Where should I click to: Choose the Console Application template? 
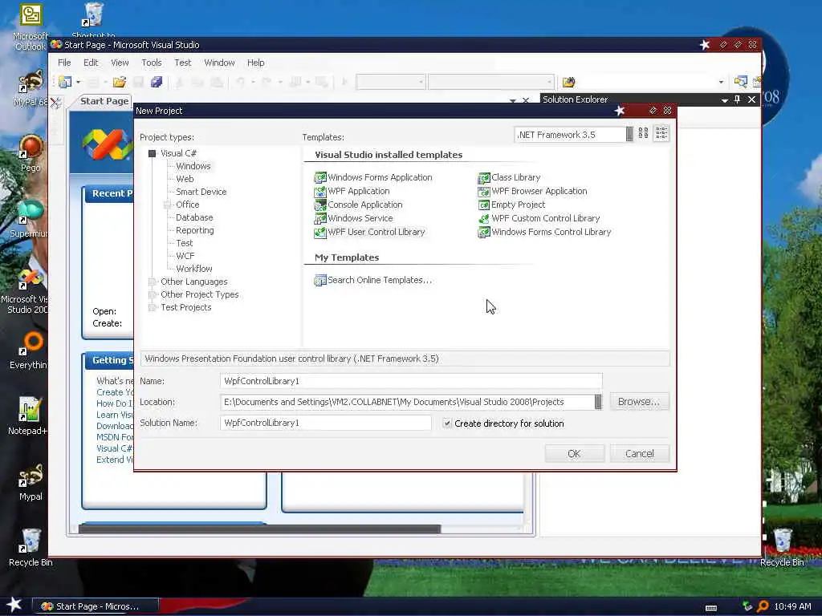(359, 205)
